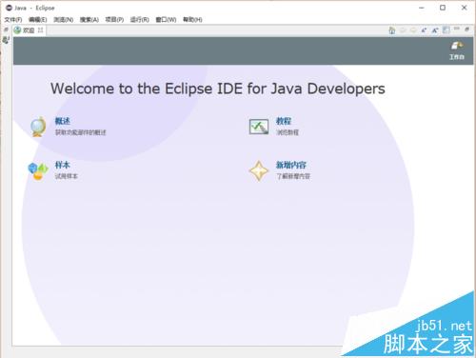Open the 编辑(E) menu
The width and height of the screenshot is (476, 358).
click(x=37, y=20)
